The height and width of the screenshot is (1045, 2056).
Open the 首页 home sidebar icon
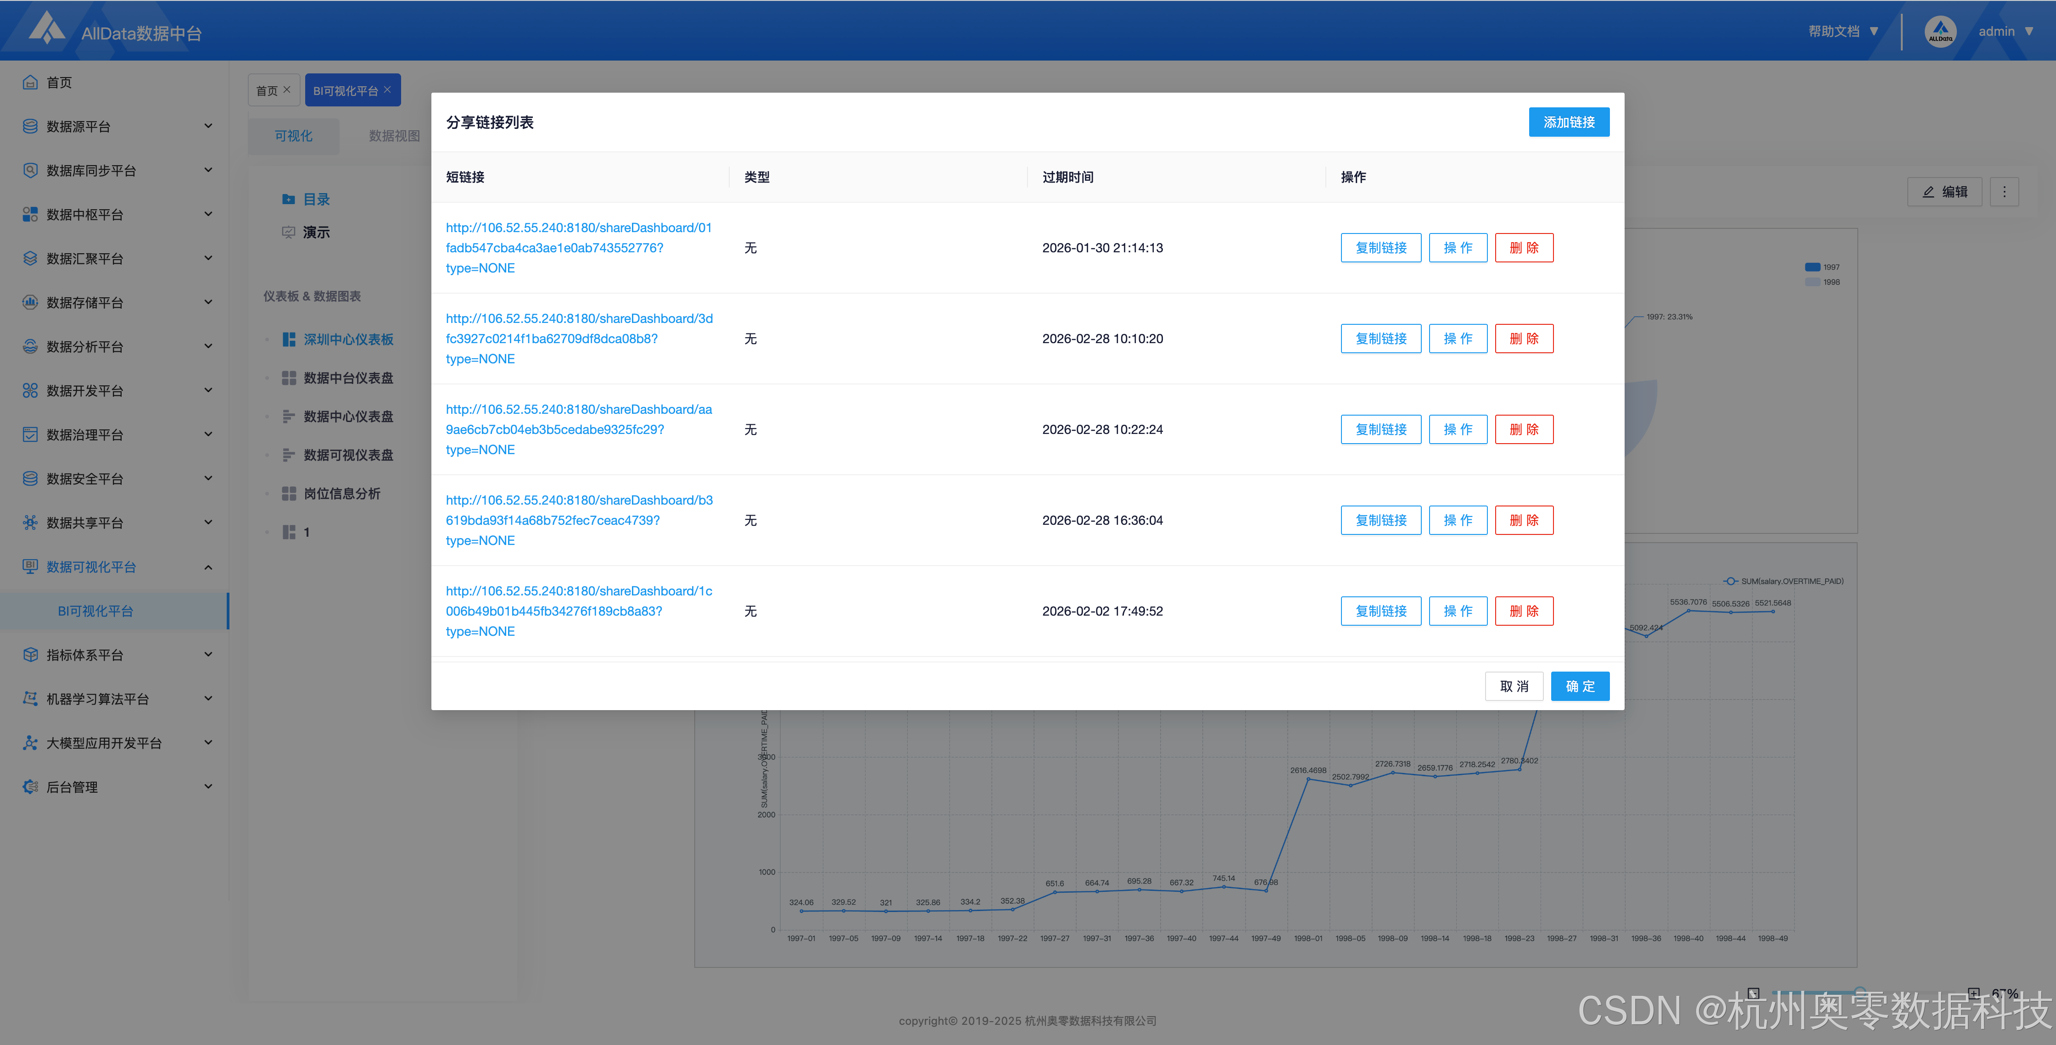(30, 82)
